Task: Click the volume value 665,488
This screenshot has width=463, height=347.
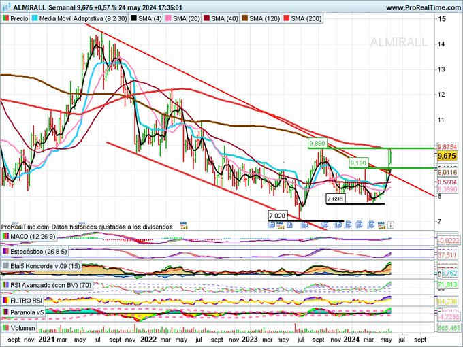Action: click(448, 328)
